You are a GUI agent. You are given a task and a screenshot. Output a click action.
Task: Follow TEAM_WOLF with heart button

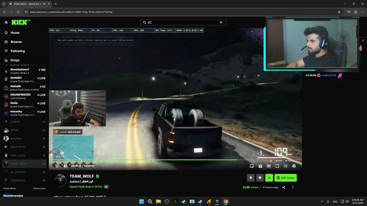point(260,178)
